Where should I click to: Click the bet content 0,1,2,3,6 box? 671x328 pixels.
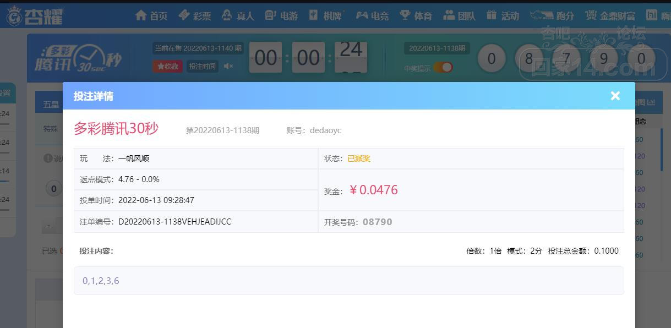point(349,281)
